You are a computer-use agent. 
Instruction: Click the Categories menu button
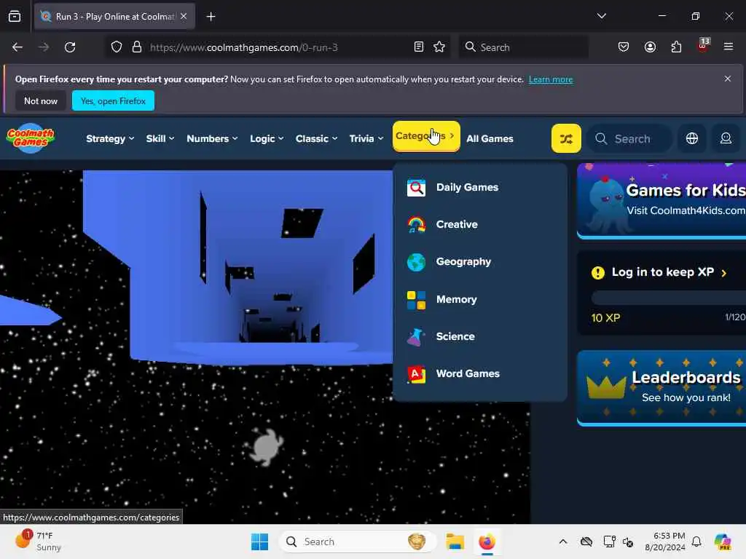[x=426, y=136]
